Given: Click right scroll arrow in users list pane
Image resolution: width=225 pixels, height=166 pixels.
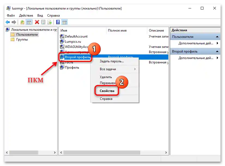Looking at the screenshot, I should (x=166, y=153).
